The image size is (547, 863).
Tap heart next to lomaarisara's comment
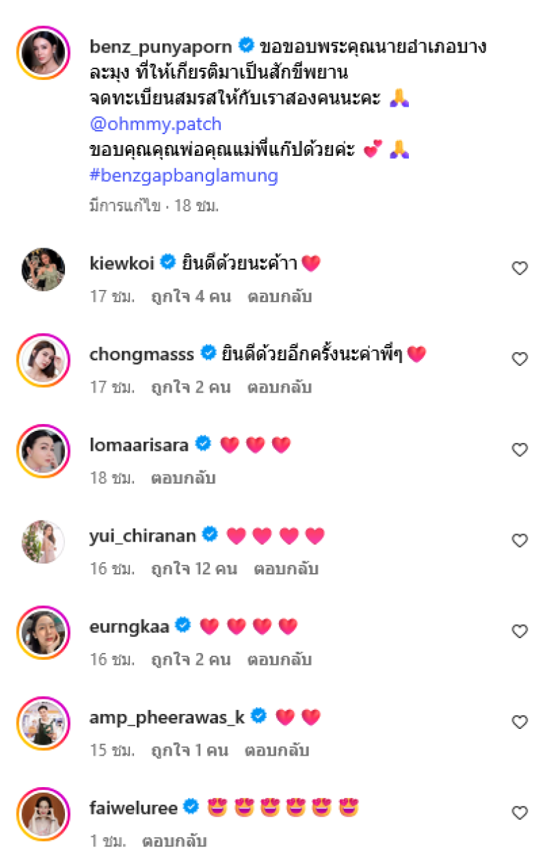click(x=520, y=450)
